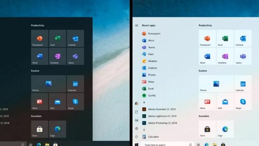This screenshot has width=259, height=146.
Task: Open Settings gear in Start sidebar
Action: 137,128
